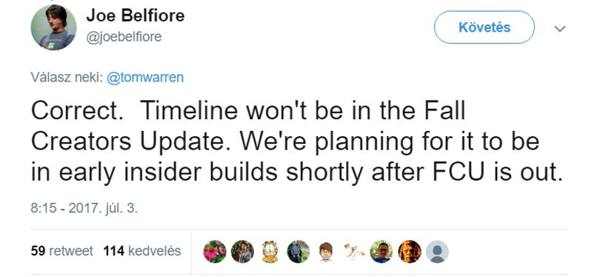This screenshot has height=277, width=600.
Task: Select the cartoon brown-haired boy avatar
Action: 326,251
